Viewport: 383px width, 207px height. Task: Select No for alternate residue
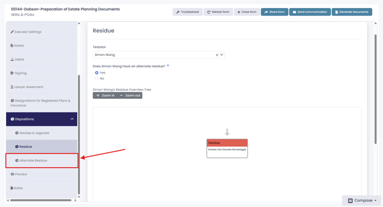(97, 79)
